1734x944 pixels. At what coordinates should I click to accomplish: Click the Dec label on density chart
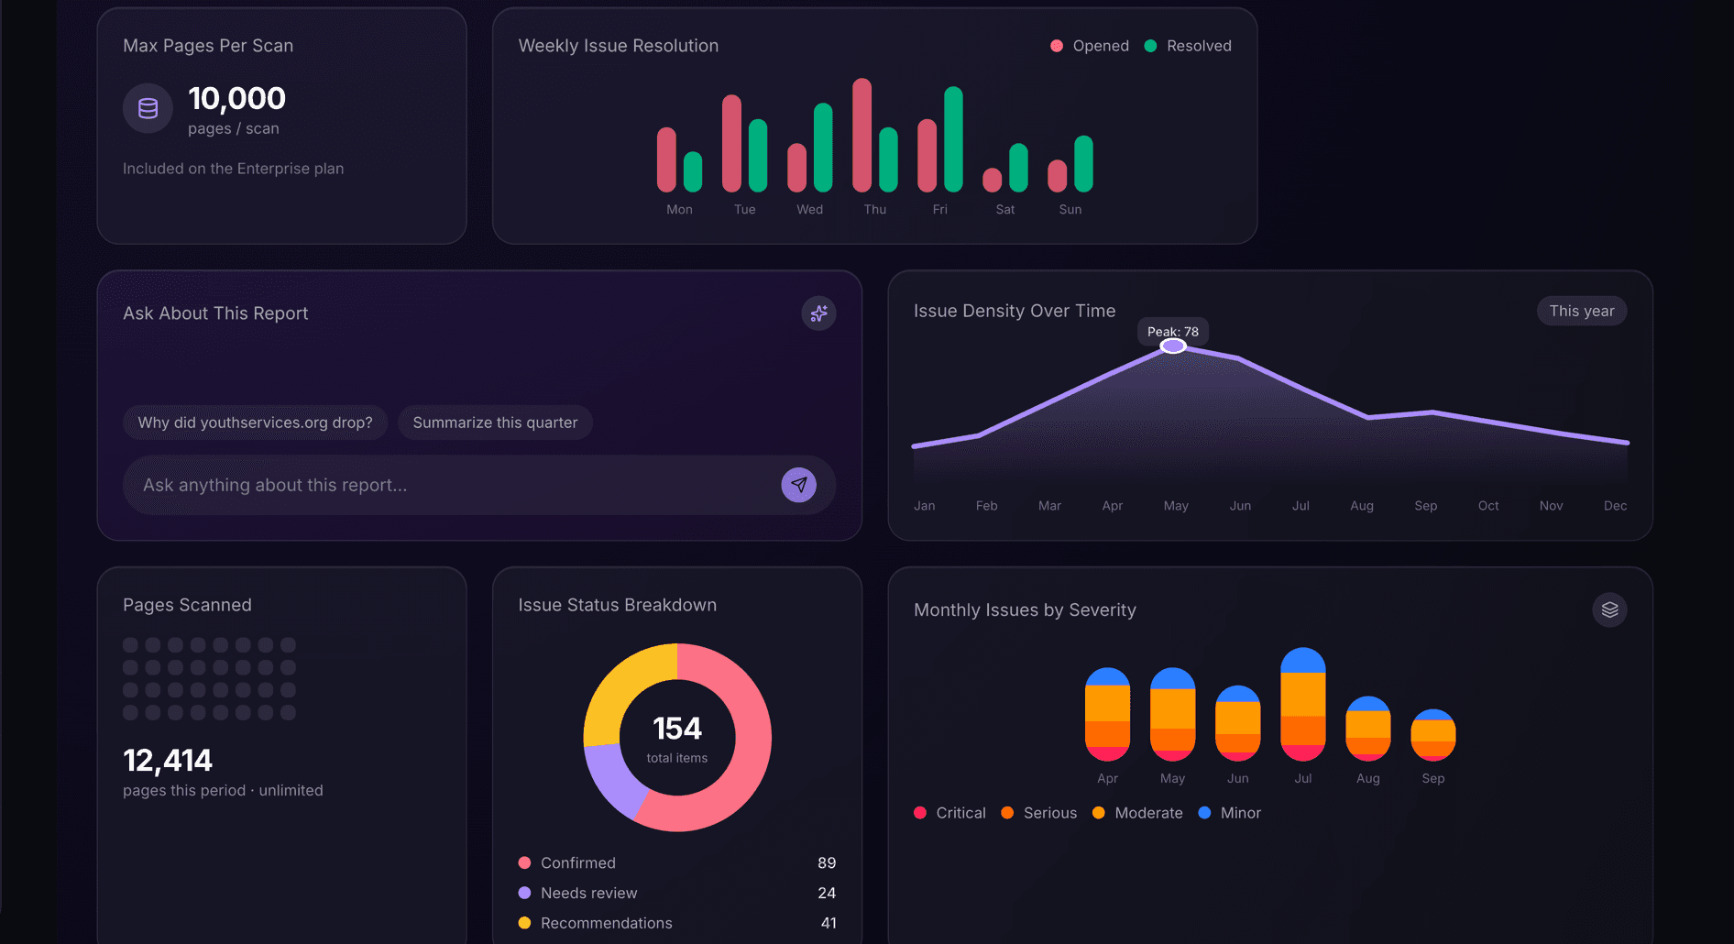tap(1615, 506)
